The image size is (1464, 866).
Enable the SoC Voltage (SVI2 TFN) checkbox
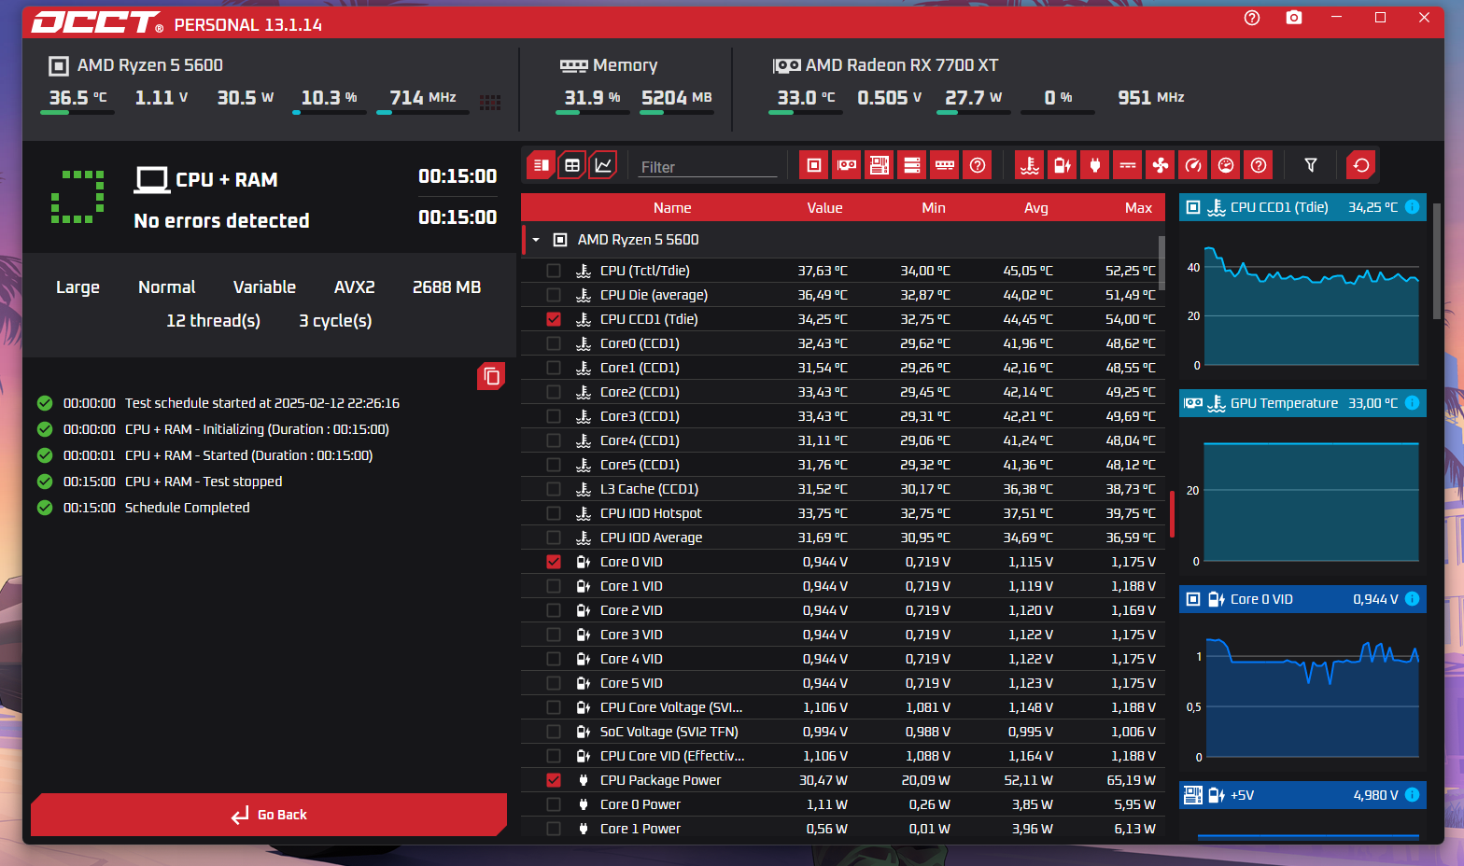click(554, 732)
